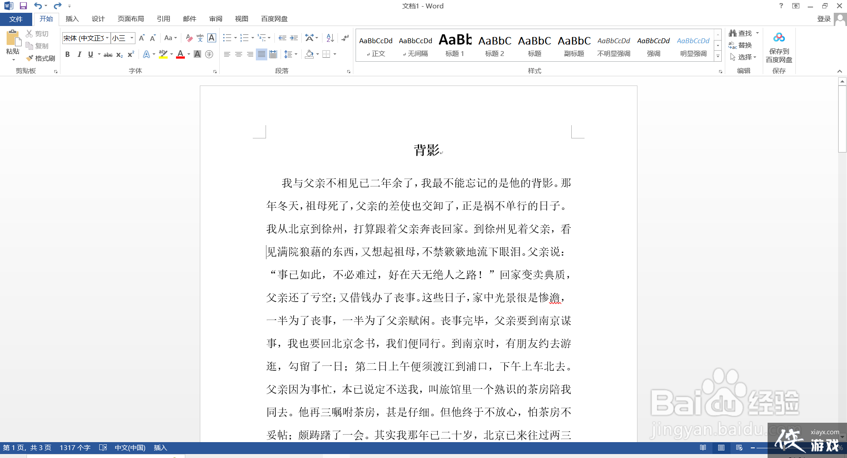Open Change Case Aa dropdown
The height and width of the screenshot is (458, 847).
click(x=170, y=38)
